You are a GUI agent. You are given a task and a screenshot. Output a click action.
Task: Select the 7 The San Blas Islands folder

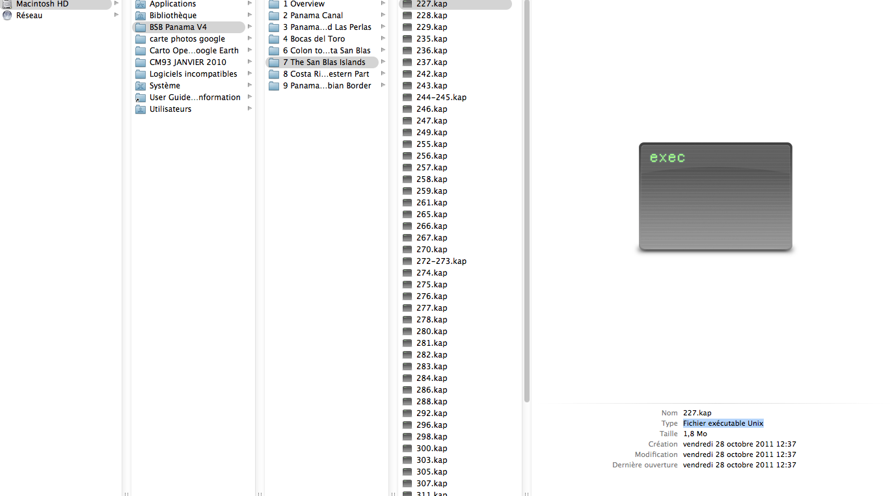pos(323,62)
